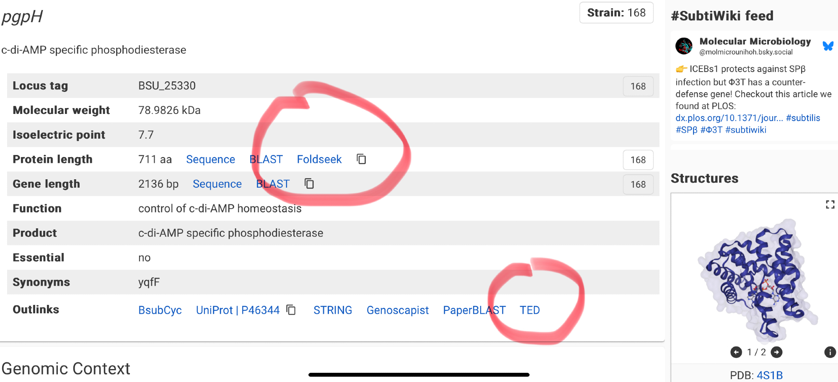Go to next protein structure
The image size is (838, 382).
pos(776,352)
